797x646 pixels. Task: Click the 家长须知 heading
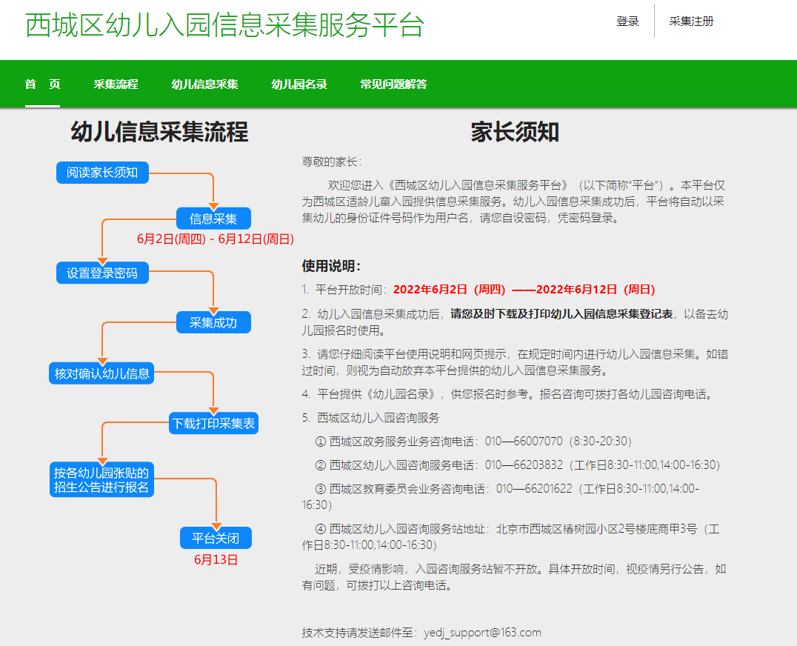(x=515, y=133)
